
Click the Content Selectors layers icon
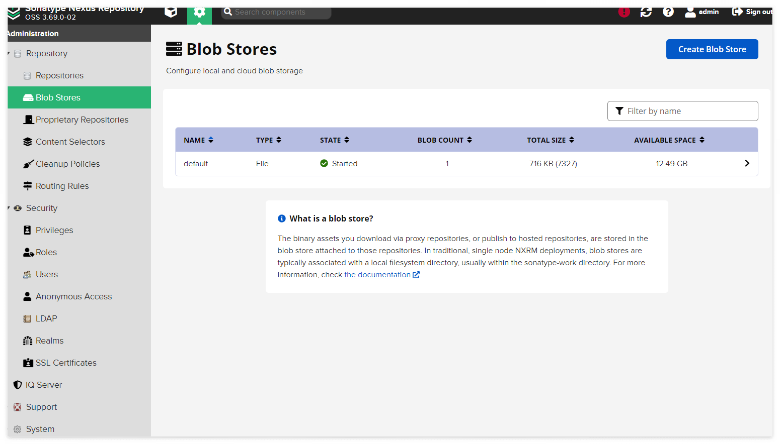click(x=28, y=142)
